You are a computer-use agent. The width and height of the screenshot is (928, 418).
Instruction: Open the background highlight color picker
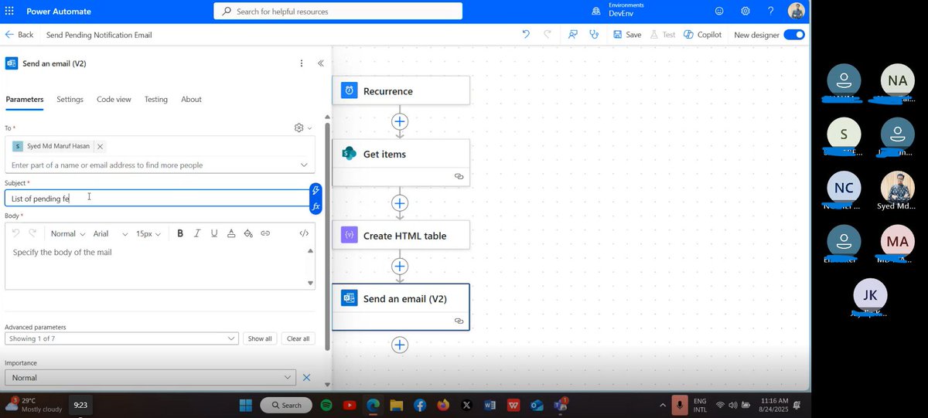[248, 233]
